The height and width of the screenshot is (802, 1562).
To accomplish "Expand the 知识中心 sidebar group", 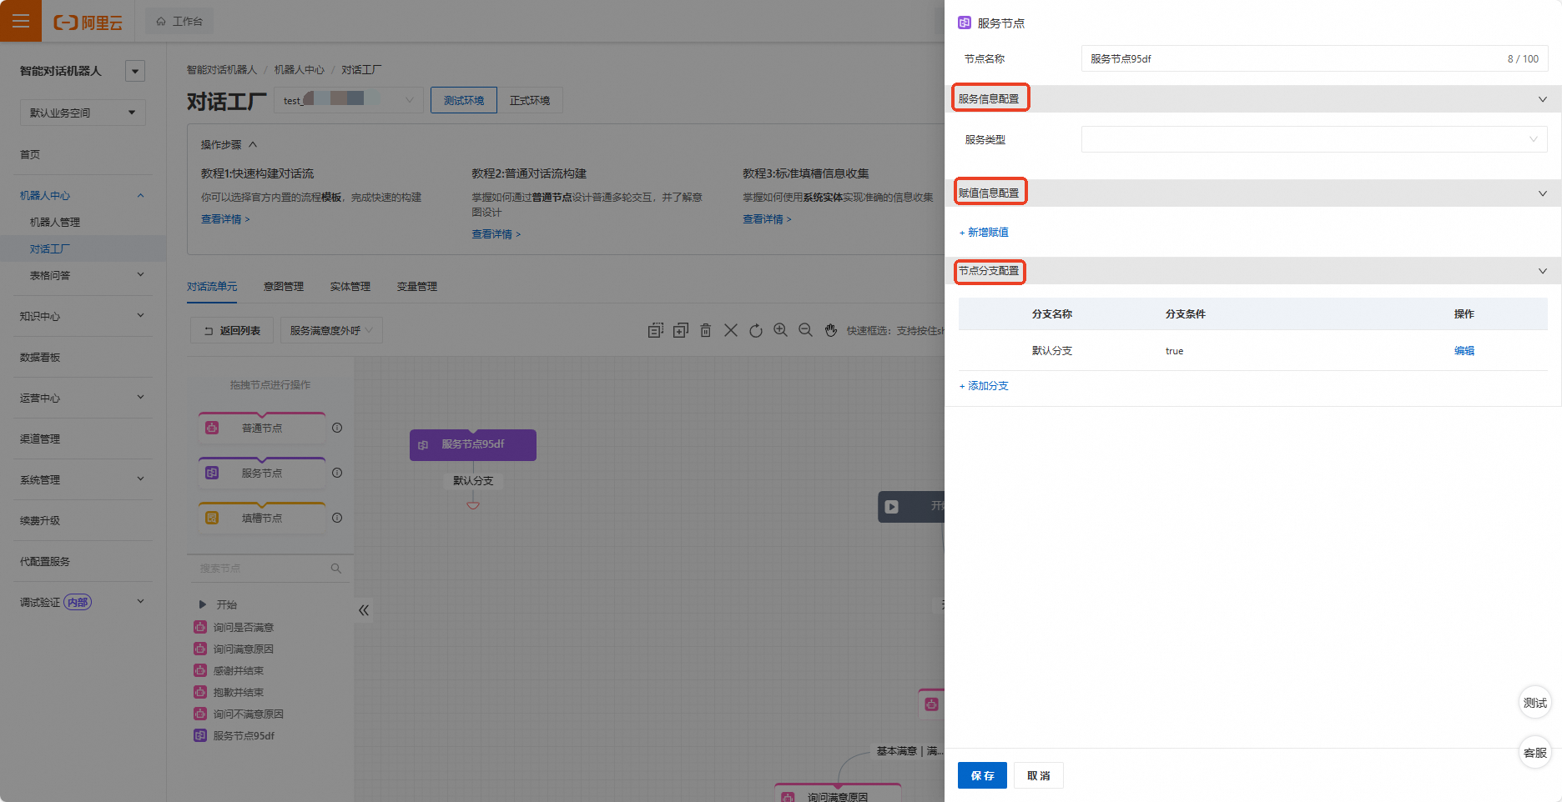I will [x=140, y=316].
